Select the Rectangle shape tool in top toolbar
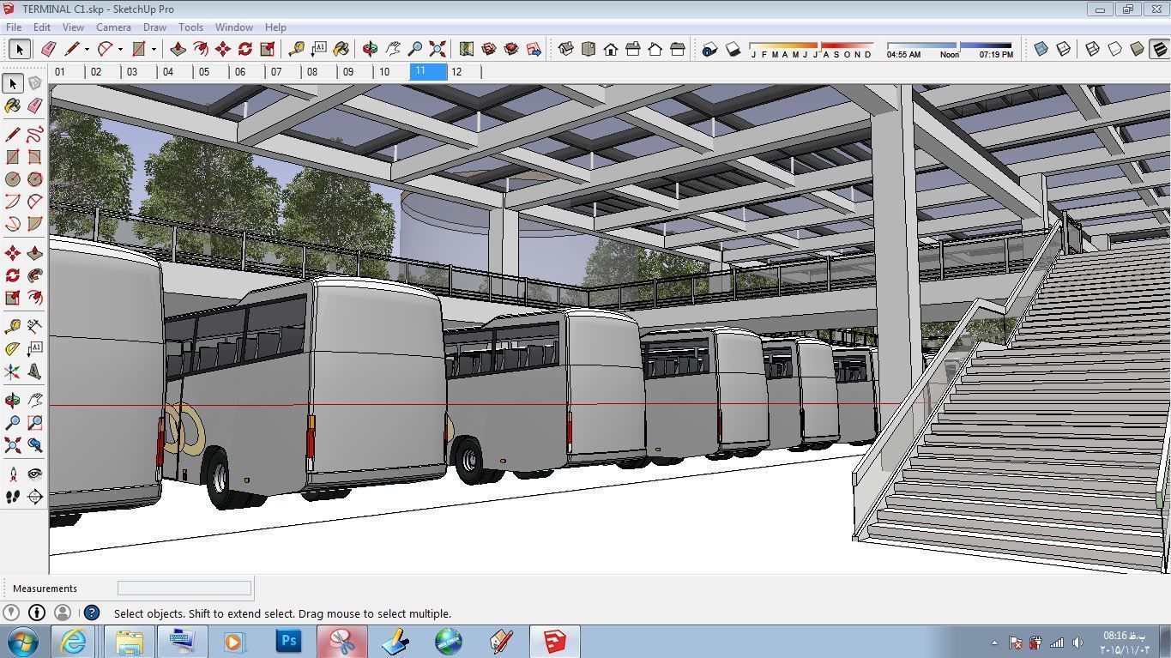Image resolution: width=1171 pixels, height=658 pixels. pyautogui.click(x=139, y=49)
